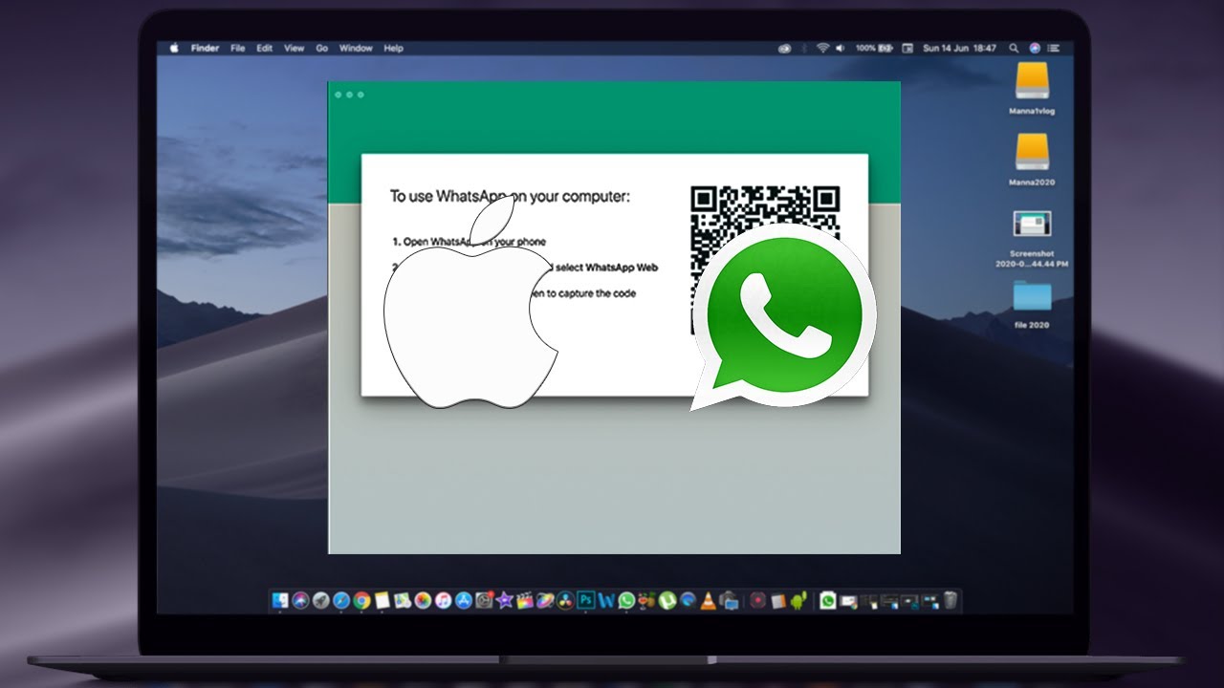Open Google Chrome in the dock
Viewport: 1224px width, 688px height.
pyautogui.click(x=361, y=601)
